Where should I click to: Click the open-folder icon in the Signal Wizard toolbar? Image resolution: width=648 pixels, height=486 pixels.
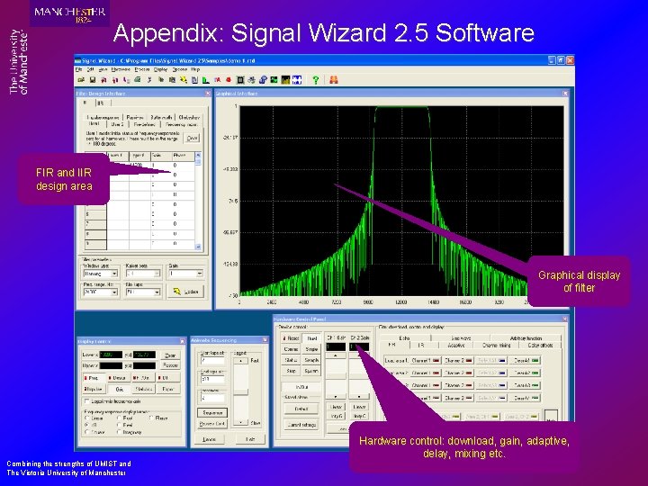point(81,80)
